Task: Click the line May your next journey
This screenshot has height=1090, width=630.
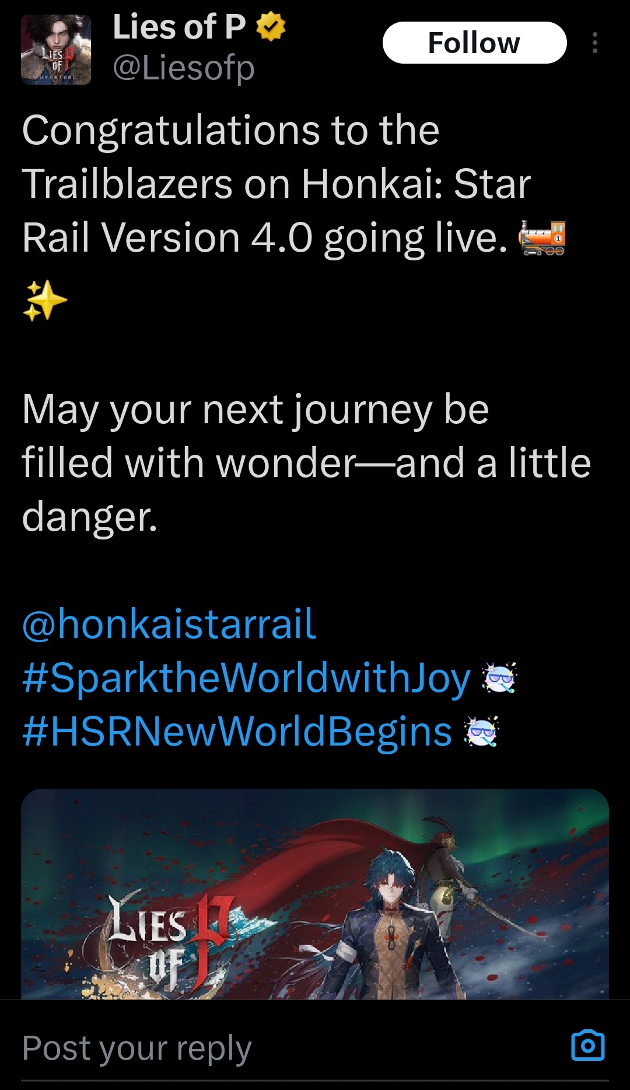Action: (255, 410)
